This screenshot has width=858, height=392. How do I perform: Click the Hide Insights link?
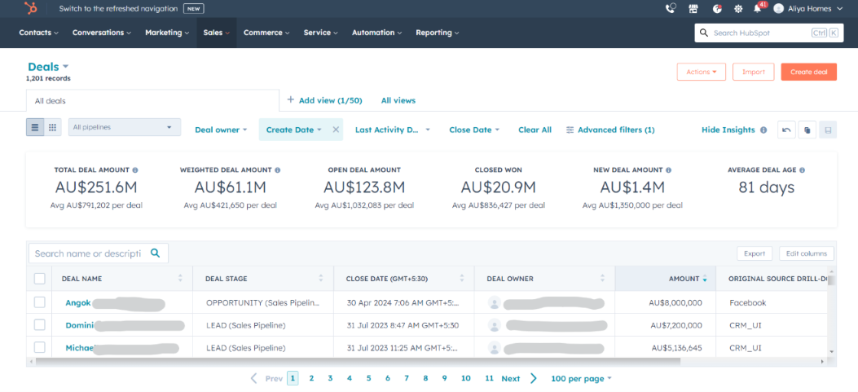[x=728, y=130]
